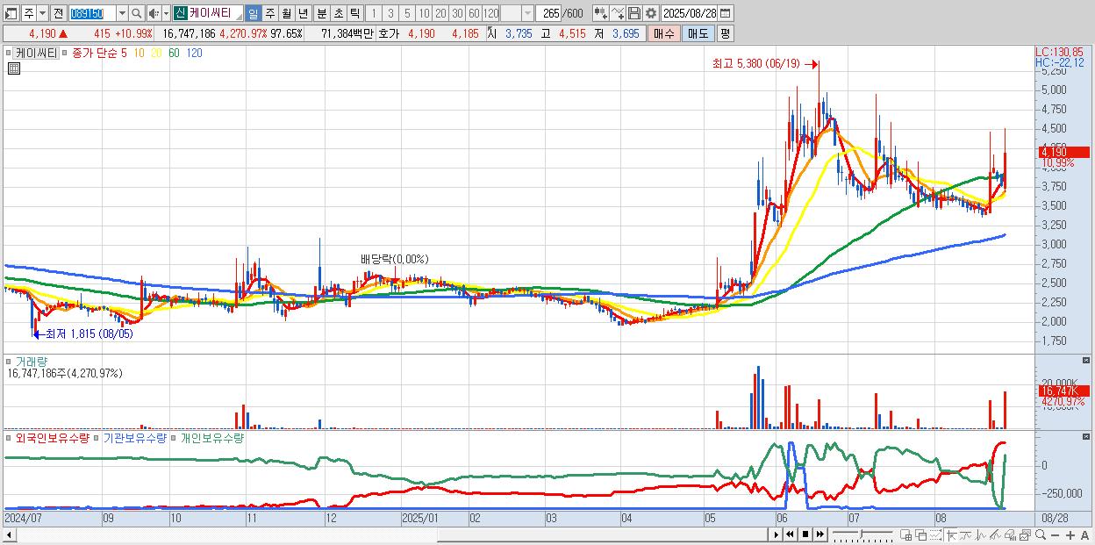Click the play button in the replay controls

(x=777, y=534)
